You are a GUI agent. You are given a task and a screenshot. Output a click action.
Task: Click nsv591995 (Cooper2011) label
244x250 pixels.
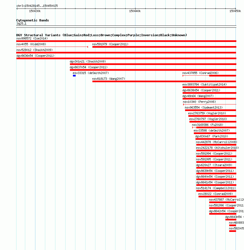click(214, 159)
